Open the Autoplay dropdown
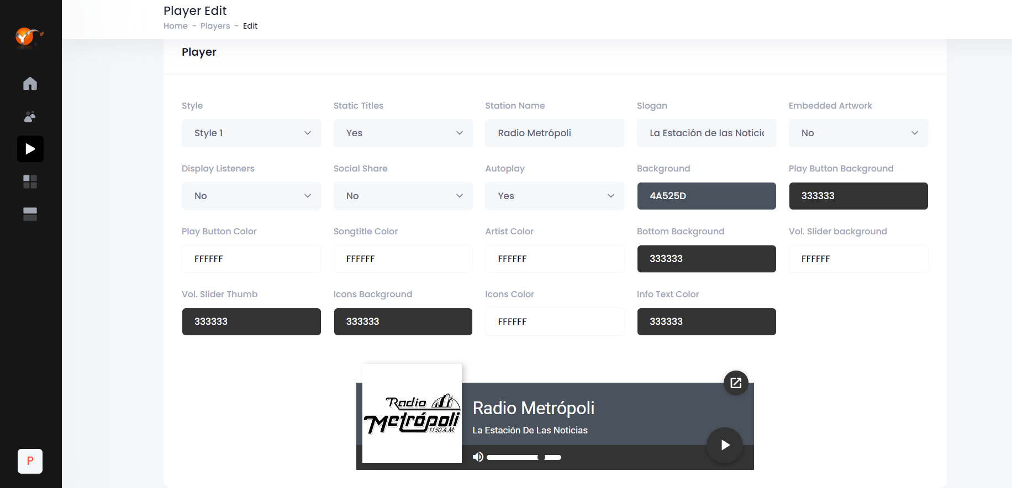The image size is (1012, 488). [x=555, y=196]
